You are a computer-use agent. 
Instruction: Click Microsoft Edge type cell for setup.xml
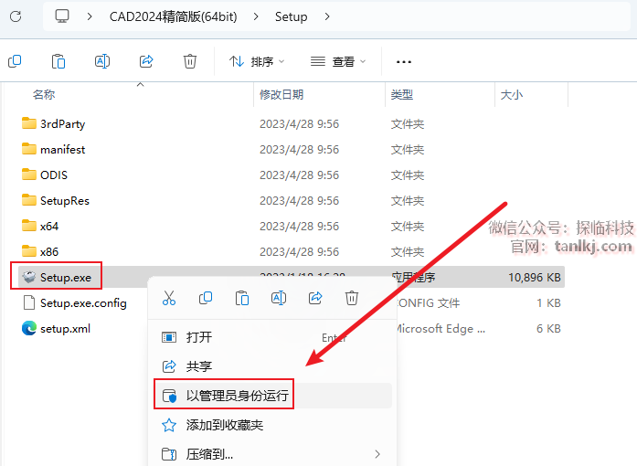pos(440,329)
